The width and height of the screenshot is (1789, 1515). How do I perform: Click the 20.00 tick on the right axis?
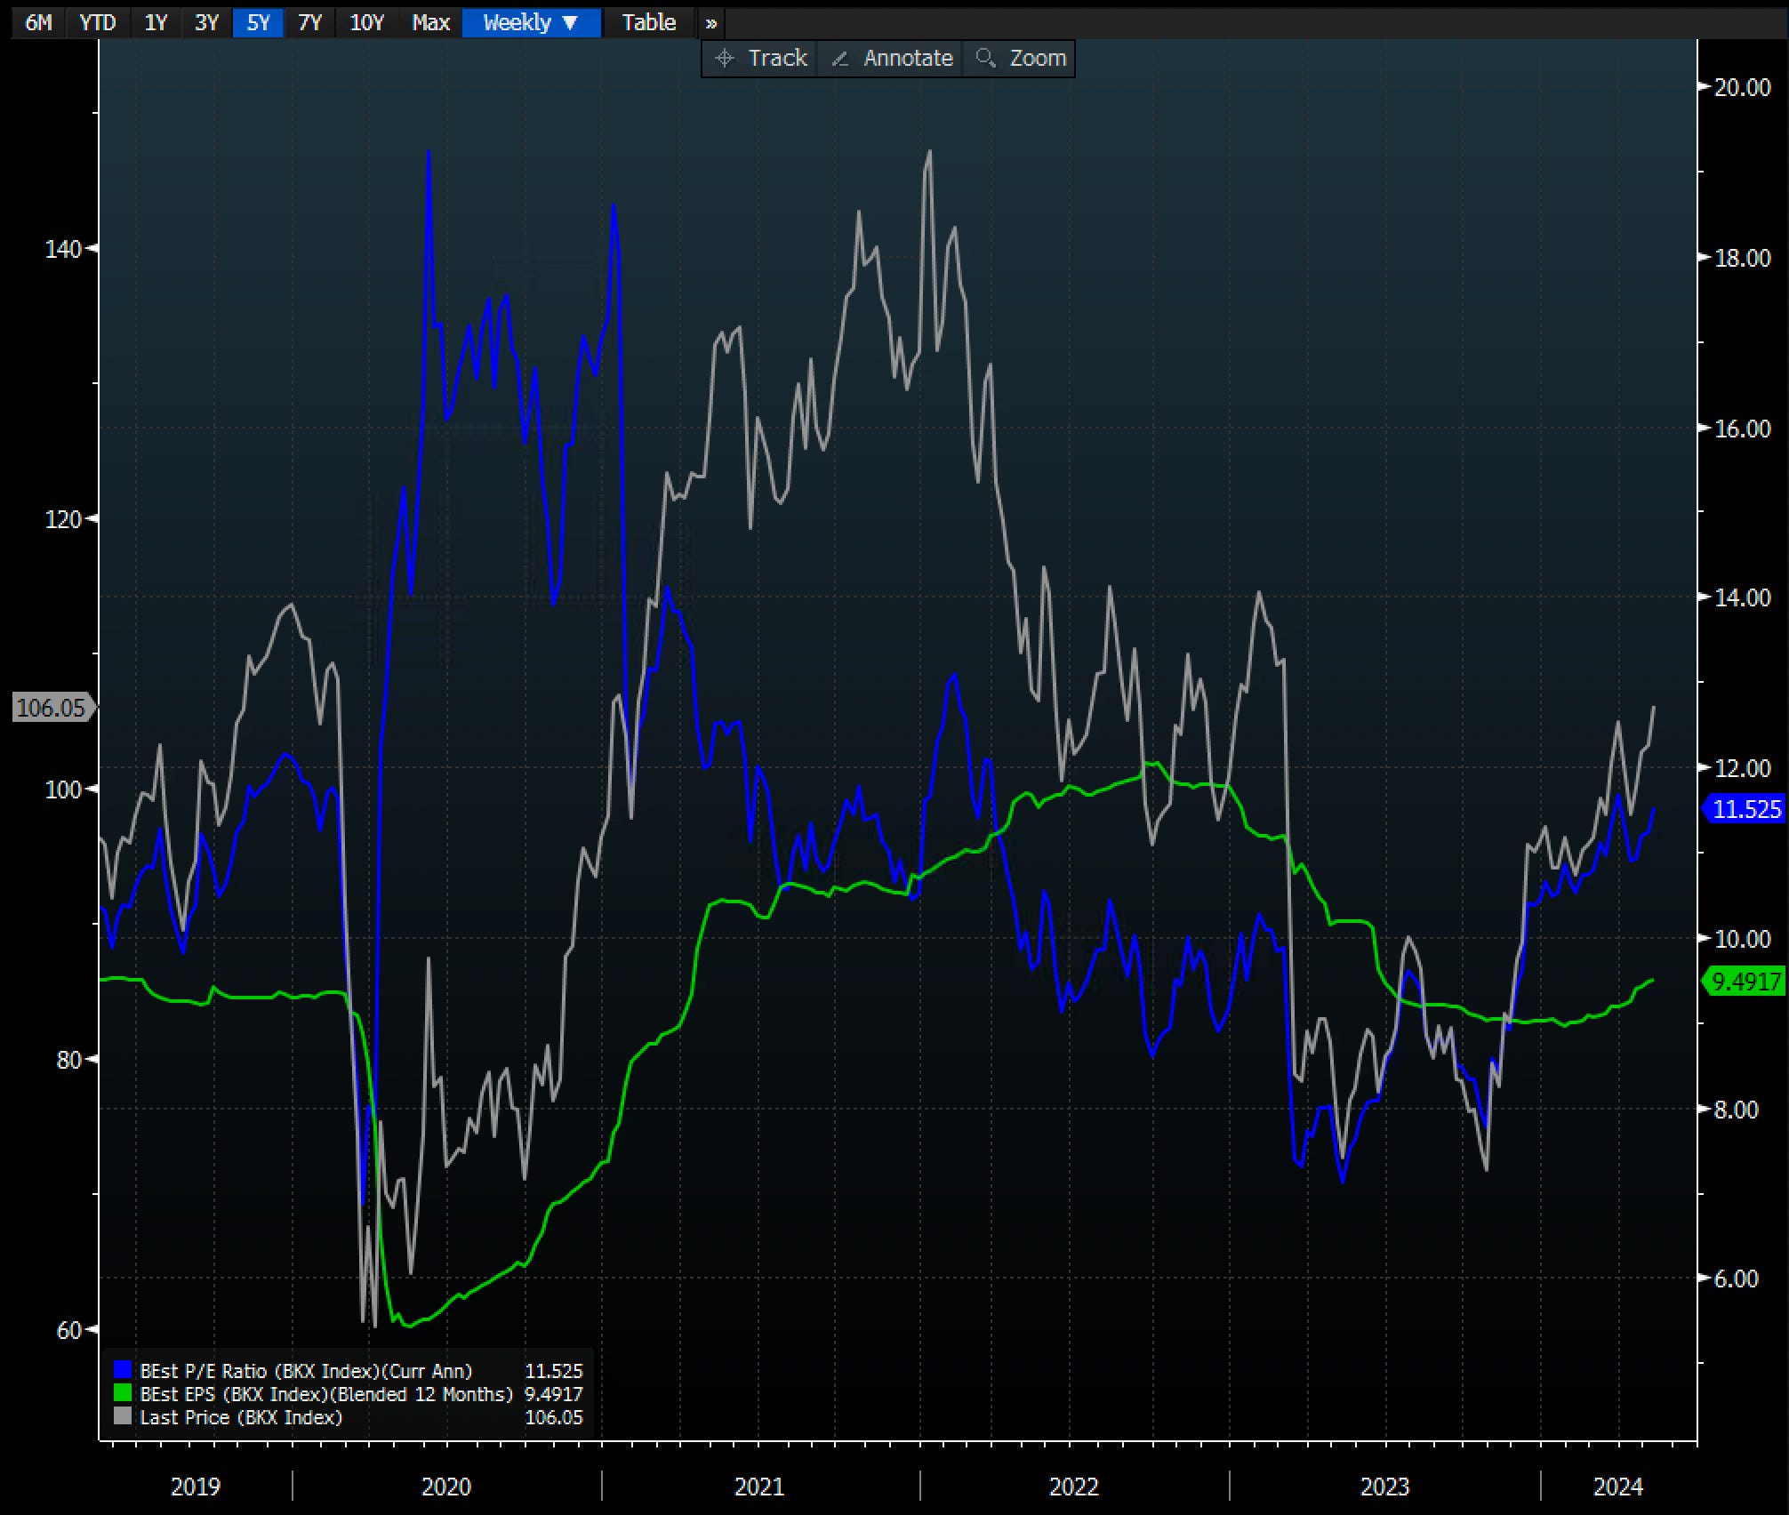pyautogui.click(x=1742, y=87)
